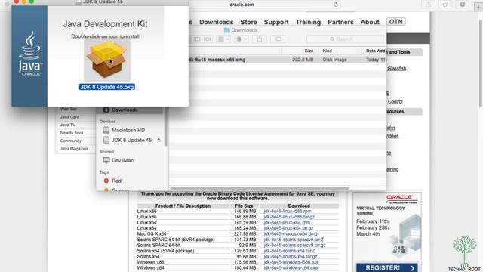Switch Finder to cover flow view
The width and height of the screenshot is (483, 272).
(208, 39)
